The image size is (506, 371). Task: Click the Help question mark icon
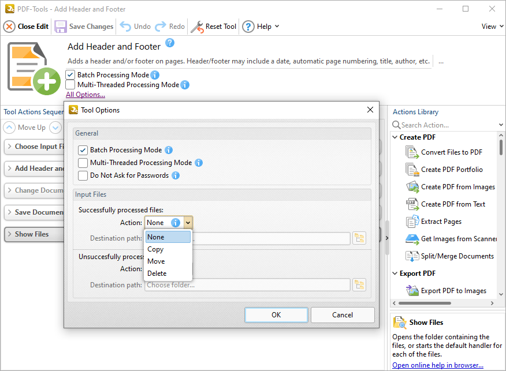point(248,27)
